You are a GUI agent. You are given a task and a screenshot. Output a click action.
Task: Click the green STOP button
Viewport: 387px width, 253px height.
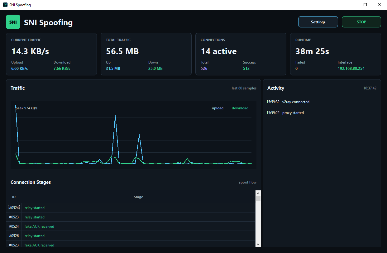[x=361, y=22]
